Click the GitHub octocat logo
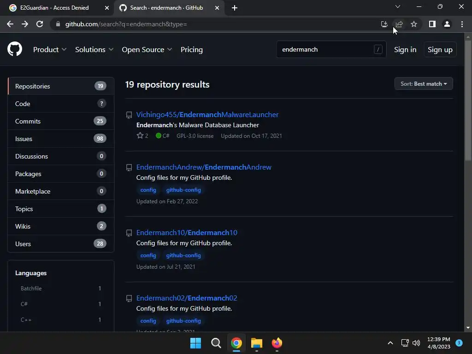This screenshot has width=472, height=354. pyautogui.click(x=15, y=49)
